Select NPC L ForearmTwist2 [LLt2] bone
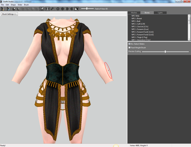 (x=143, y=34)
